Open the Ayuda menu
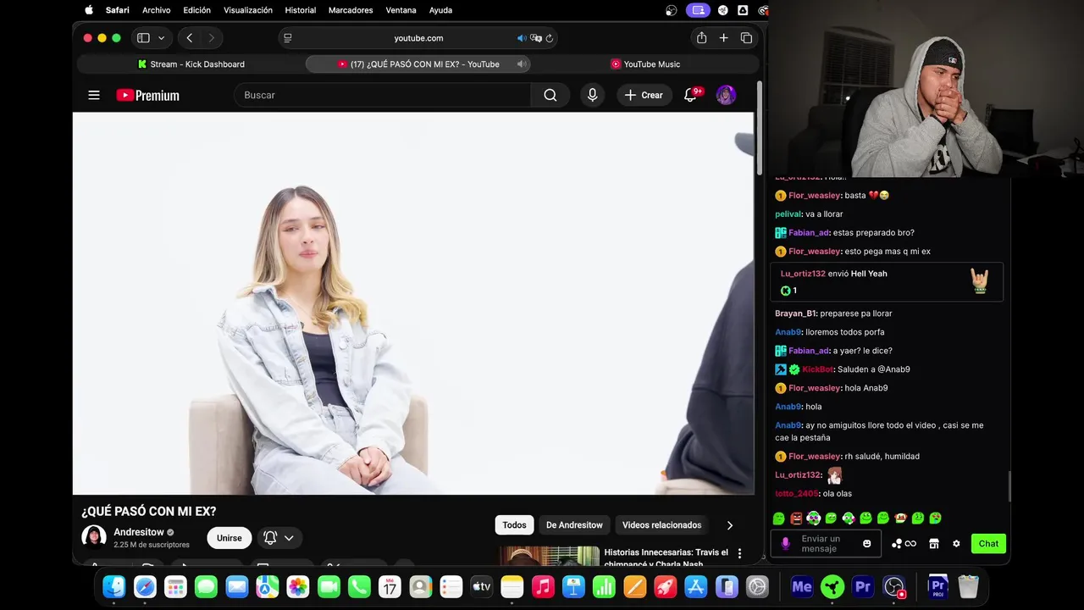Screen dimensions: 1084x610 tap(440, 10)
